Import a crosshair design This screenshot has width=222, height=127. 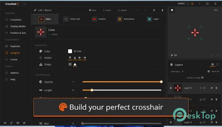coord(122,10)
